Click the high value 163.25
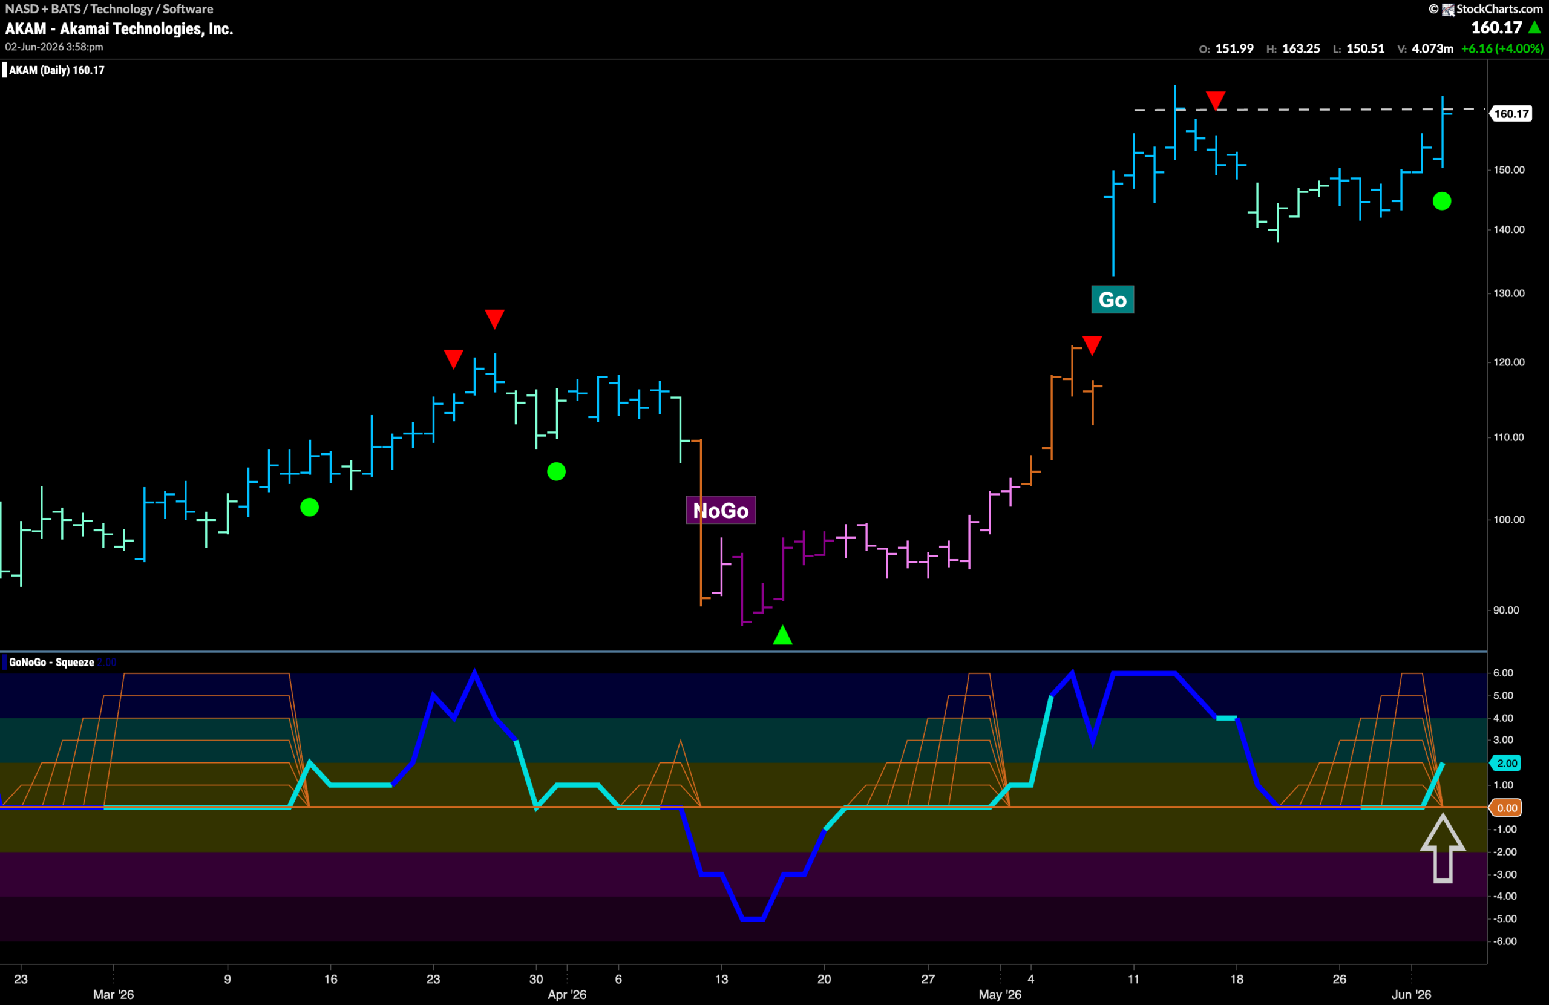 coord(1300,49)
